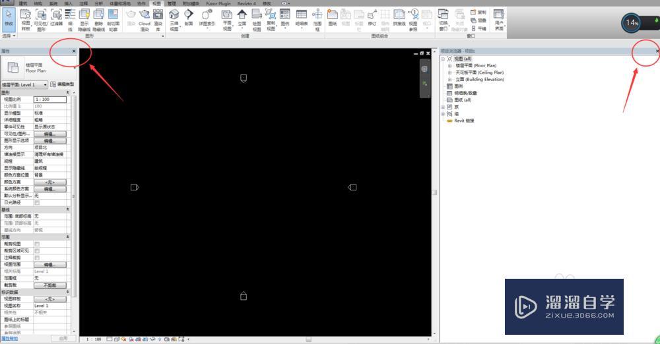660x344 pixels.
Task: Click 绘图视图 (Drafting View) tool
Action: tap(257, 20)
